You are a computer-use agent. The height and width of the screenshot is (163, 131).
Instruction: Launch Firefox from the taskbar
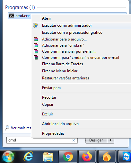point(87,157)
